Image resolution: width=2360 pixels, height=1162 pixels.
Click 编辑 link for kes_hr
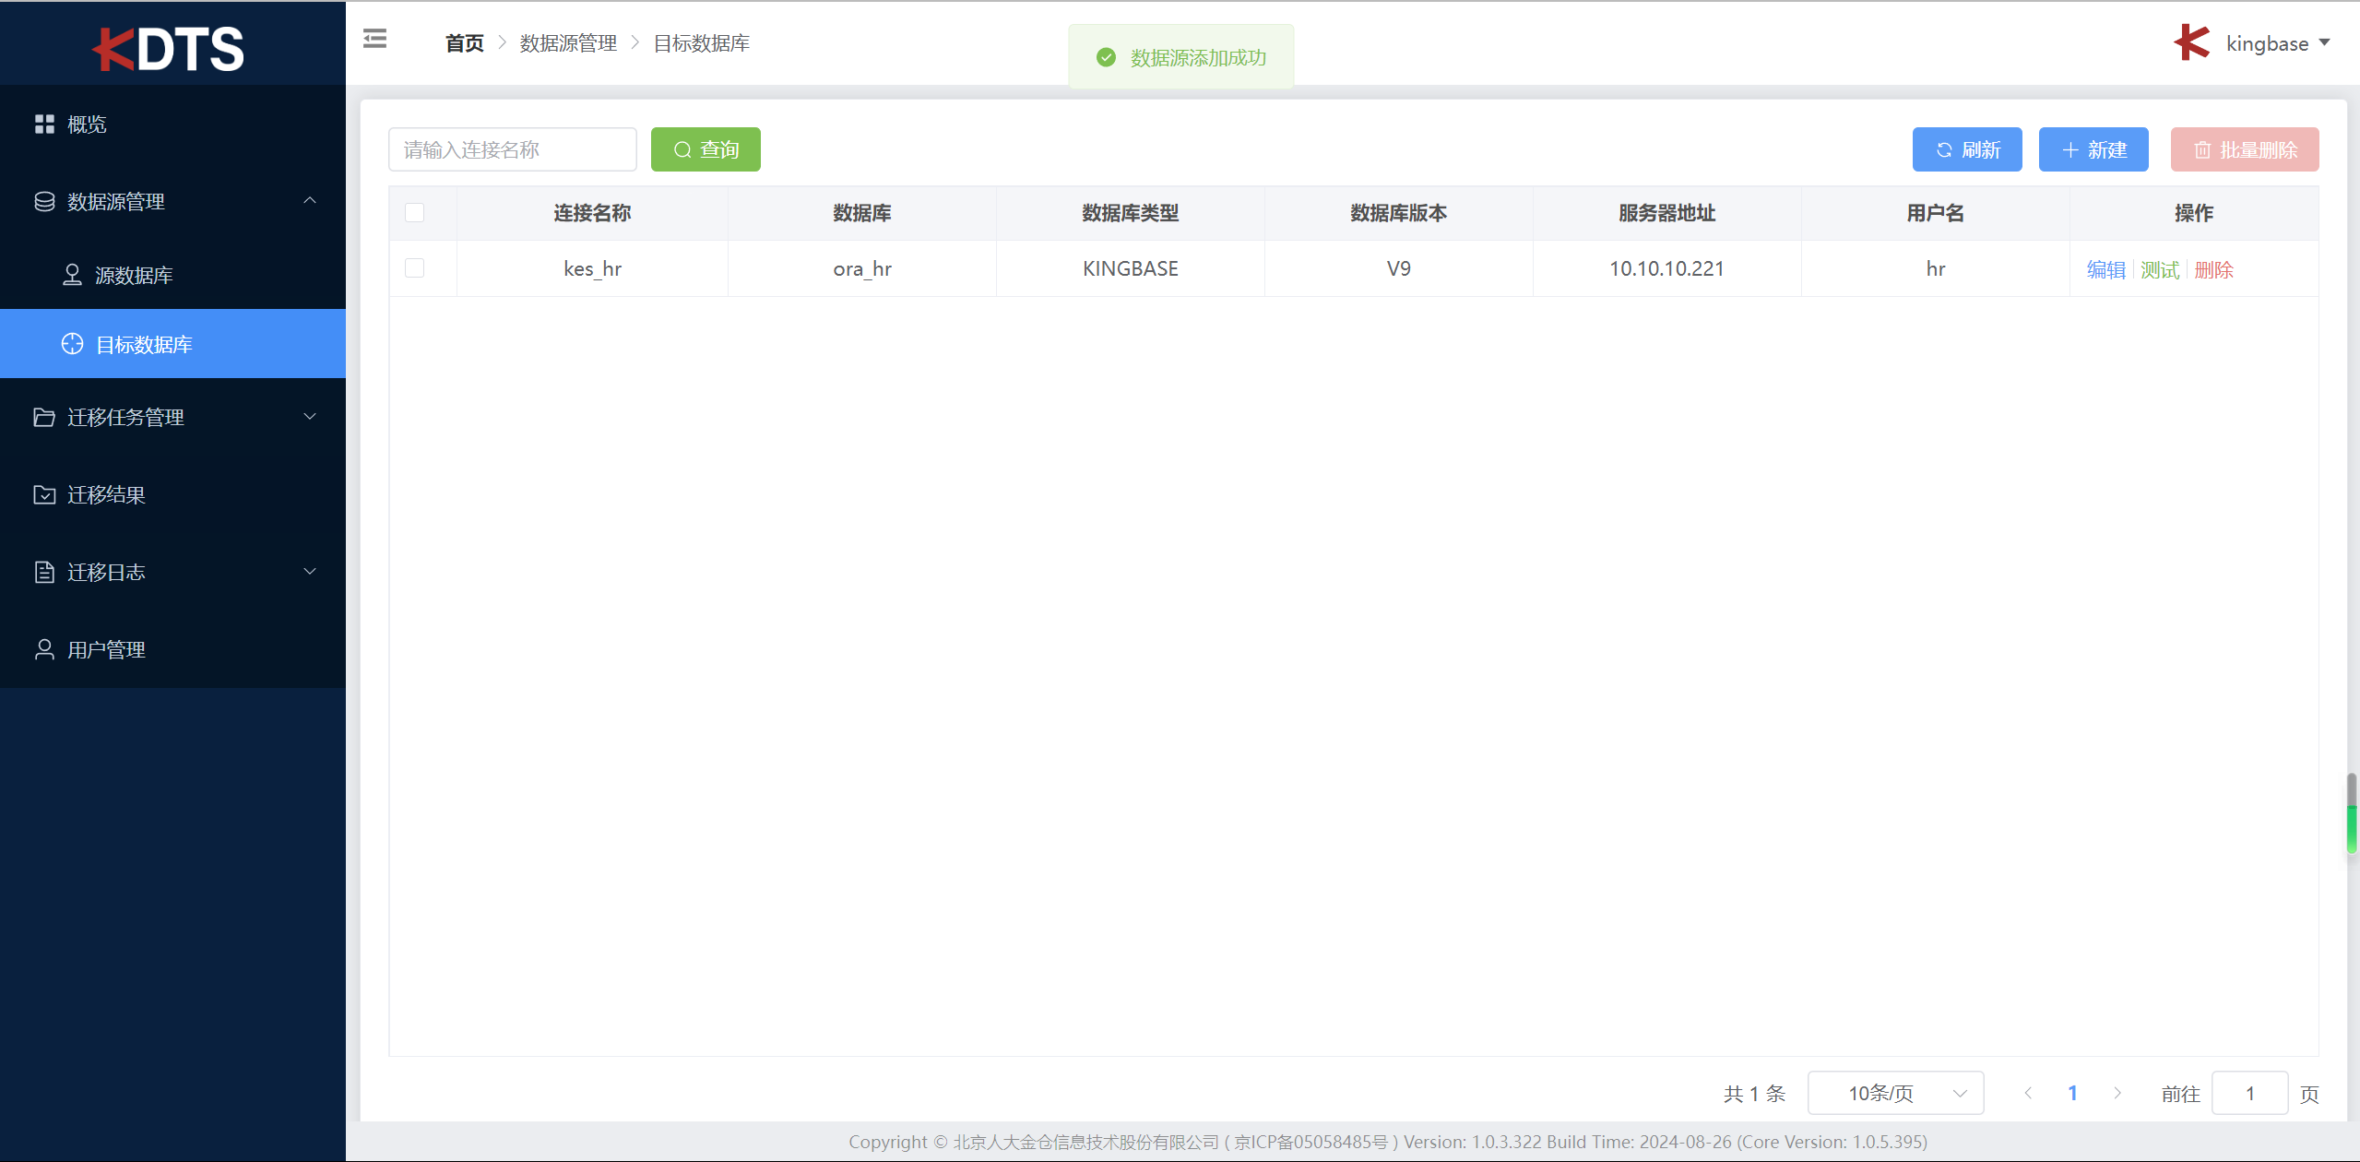2106,269
